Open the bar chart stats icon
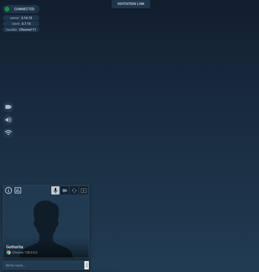The width and height of the screenshot is (259, 272). (x=18, y=191)
